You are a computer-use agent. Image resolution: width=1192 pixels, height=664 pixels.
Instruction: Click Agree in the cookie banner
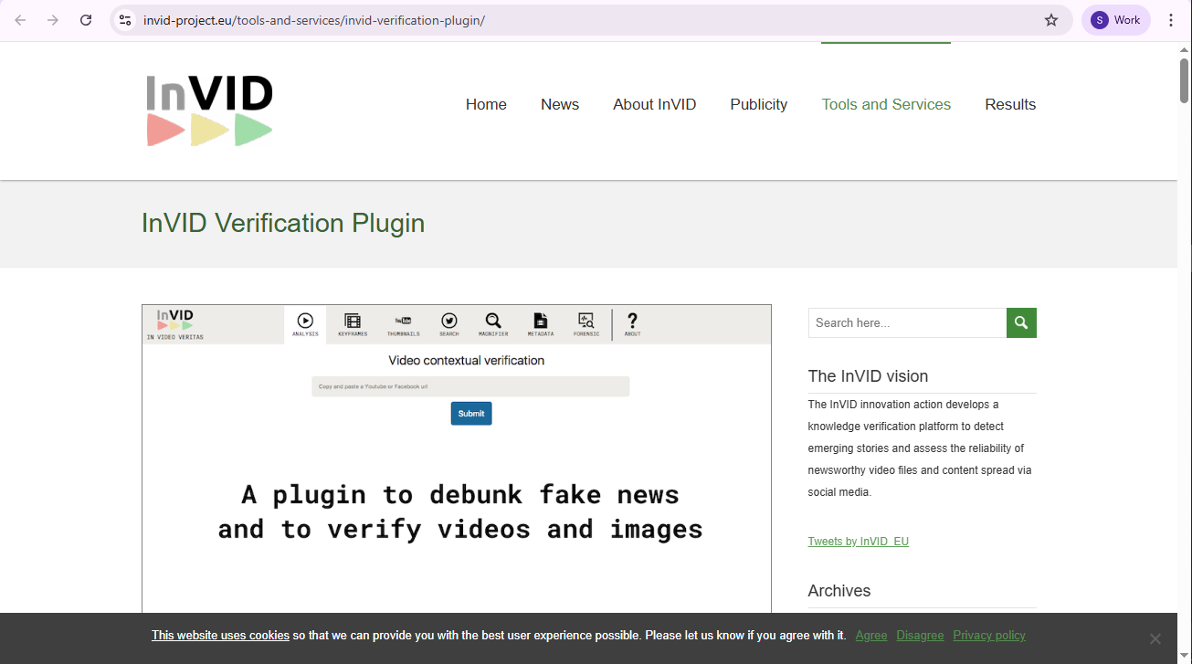pyautogui.click(x=871, y=636)
